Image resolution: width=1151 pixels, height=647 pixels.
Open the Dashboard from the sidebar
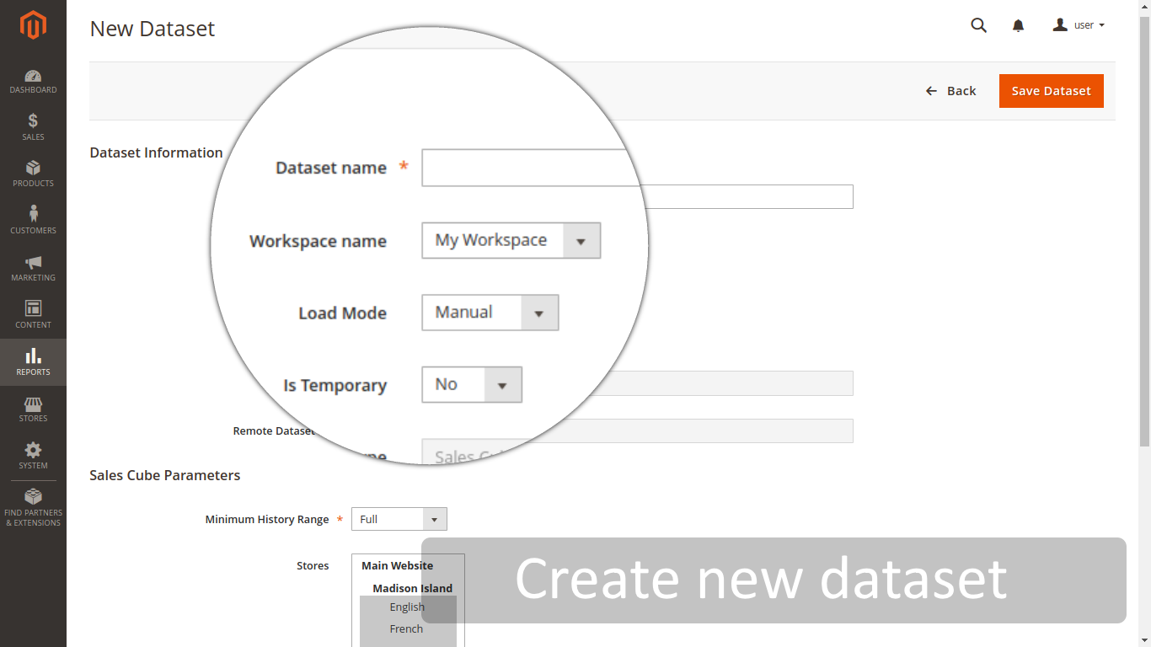tap(33, 81)
